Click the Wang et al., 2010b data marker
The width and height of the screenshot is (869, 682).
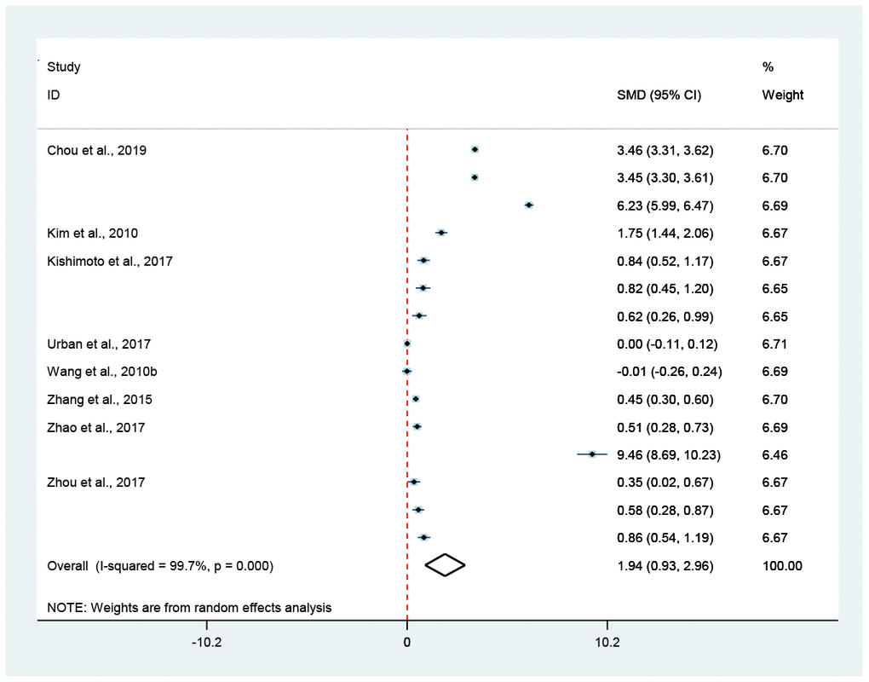click(407, 372)
